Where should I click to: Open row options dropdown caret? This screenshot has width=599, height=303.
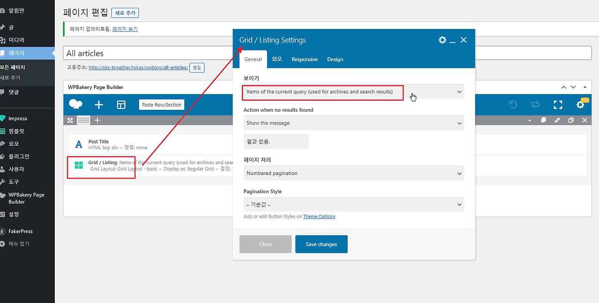point(530,121)
